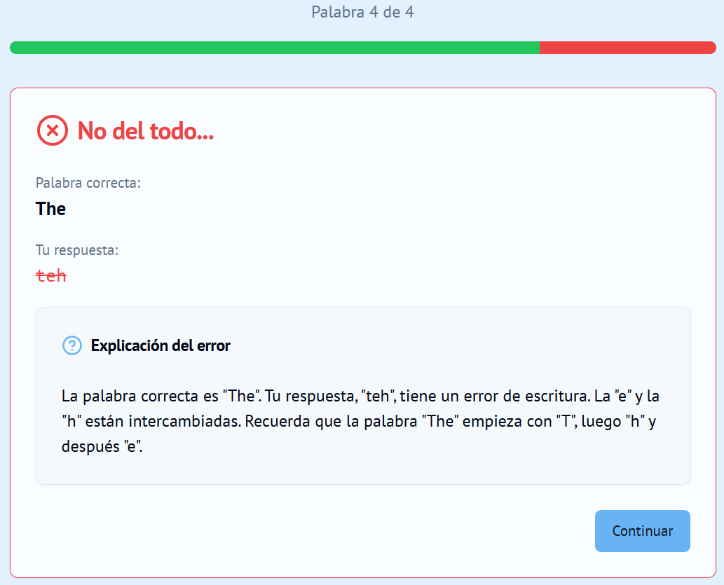The width and height of the screenshot is (724, 585).
Task: Click the green section of the progress bar
Action: click(x=273, y=48)
